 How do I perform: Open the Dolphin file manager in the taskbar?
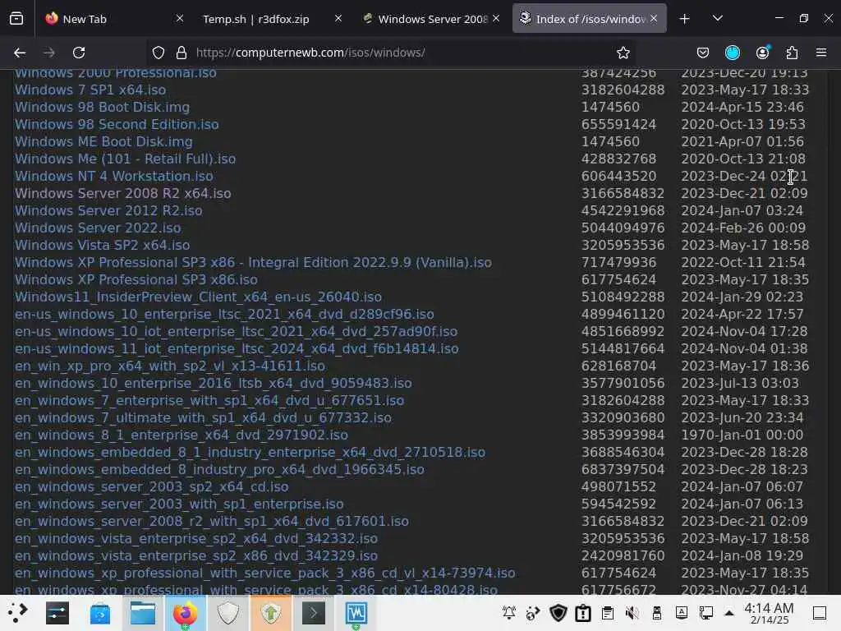pyautogui.click(x=143, y=613)
